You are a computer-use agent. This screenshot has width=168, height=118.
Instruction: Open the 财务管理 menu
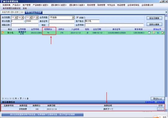pos(91,5)
